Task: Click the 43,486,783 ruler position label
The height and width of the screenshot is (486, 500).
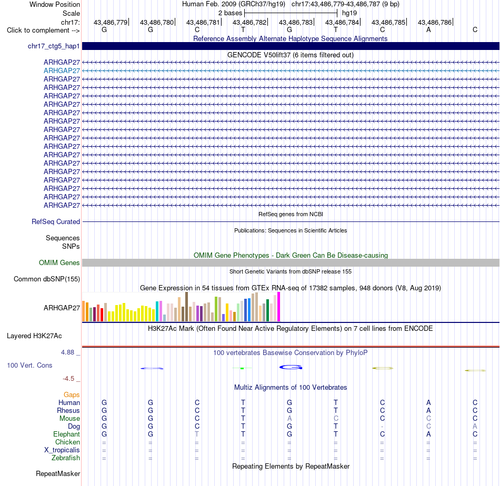Action: [296, 22]
